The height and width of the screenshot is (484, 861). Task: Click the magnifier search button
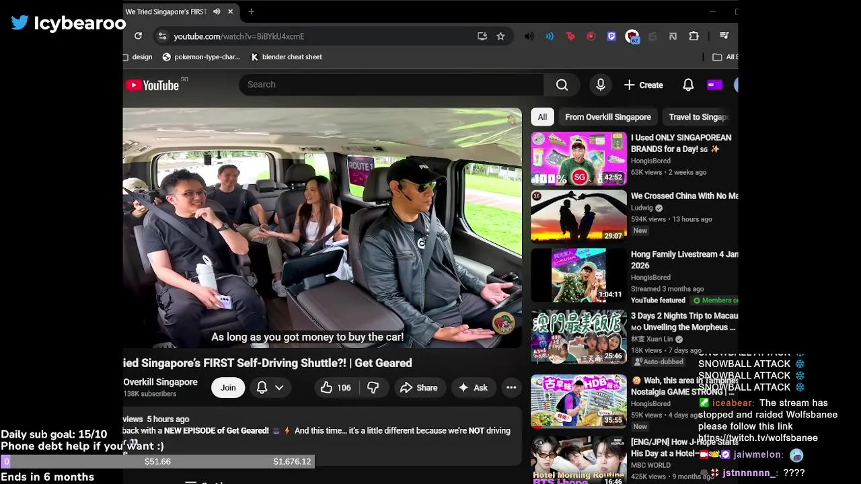click(x=562, y=85)
